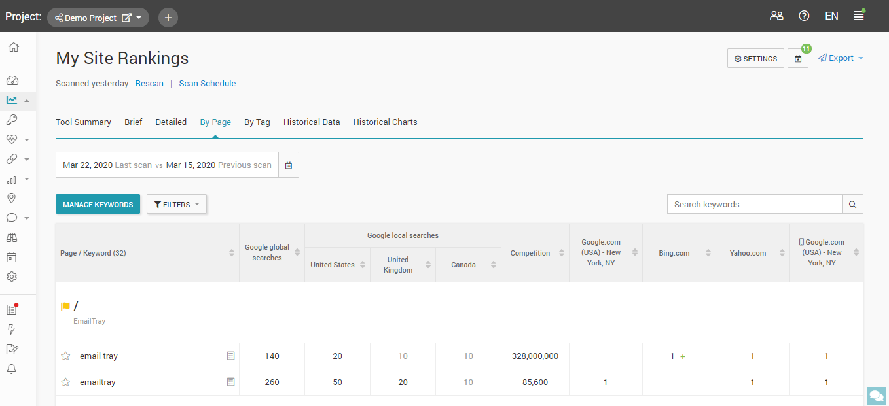The image size is (889, 406).
Task: Click the home icon in sidebar
Action: tap(13, 48)
